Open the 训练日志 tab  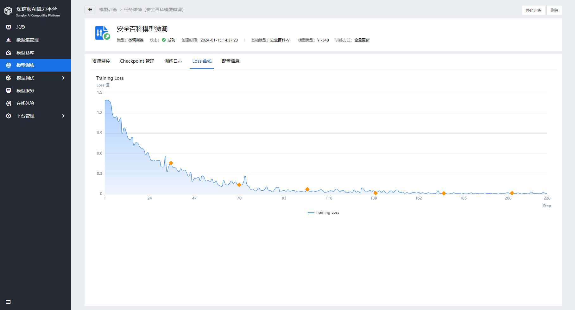pos(173,61)
